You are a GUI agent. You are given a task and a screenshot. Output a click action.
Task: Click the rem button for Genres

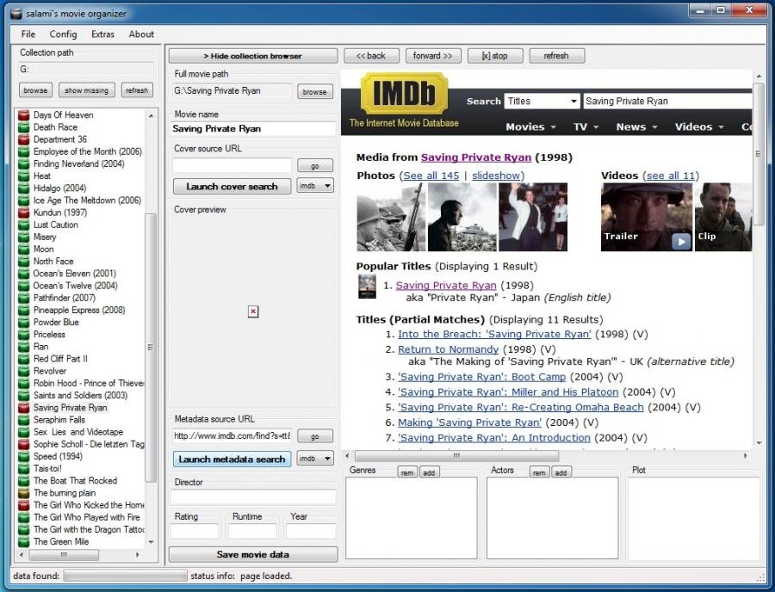click(x=407, y=472)
